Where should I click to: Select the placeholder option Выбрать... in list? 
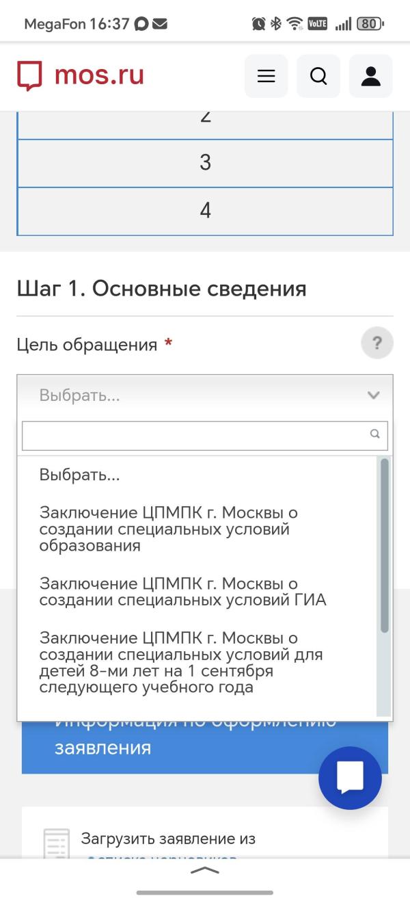tap(80, 475)
